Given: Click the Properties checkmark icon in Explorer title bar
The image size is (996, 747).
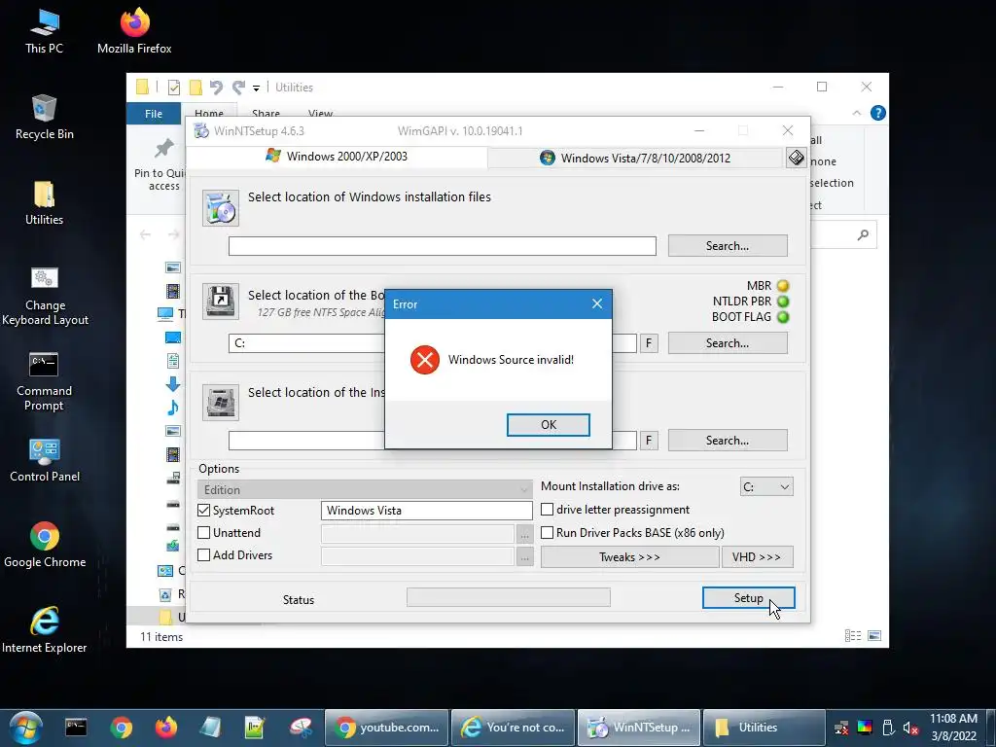Looking at the screenshot, I should (173, 87).
